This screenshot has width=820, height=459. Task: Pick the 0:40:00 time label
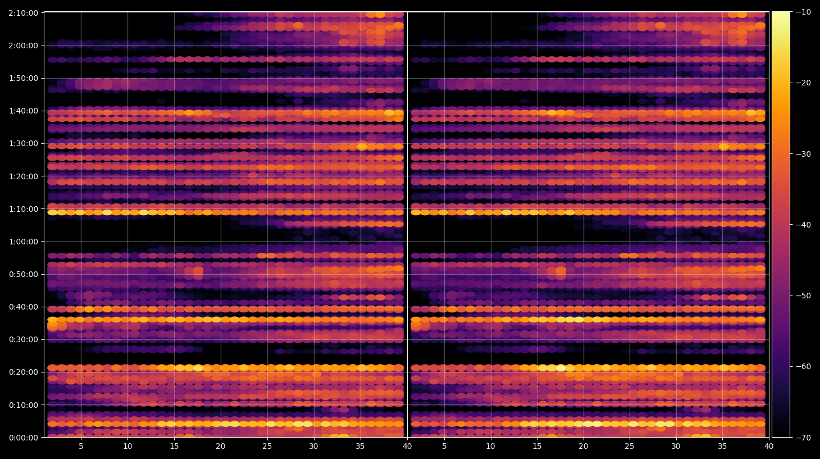point(23,307)
